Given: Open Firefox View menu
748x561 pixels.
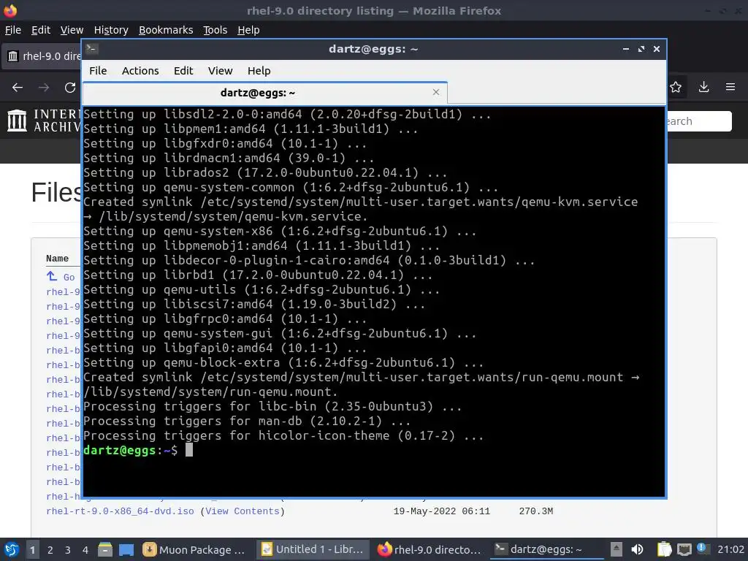Looking at the screenshot, I should pos(72,30).
